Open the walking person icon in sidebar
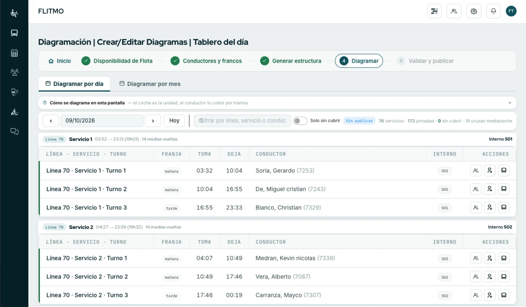 tap(14, 112)
